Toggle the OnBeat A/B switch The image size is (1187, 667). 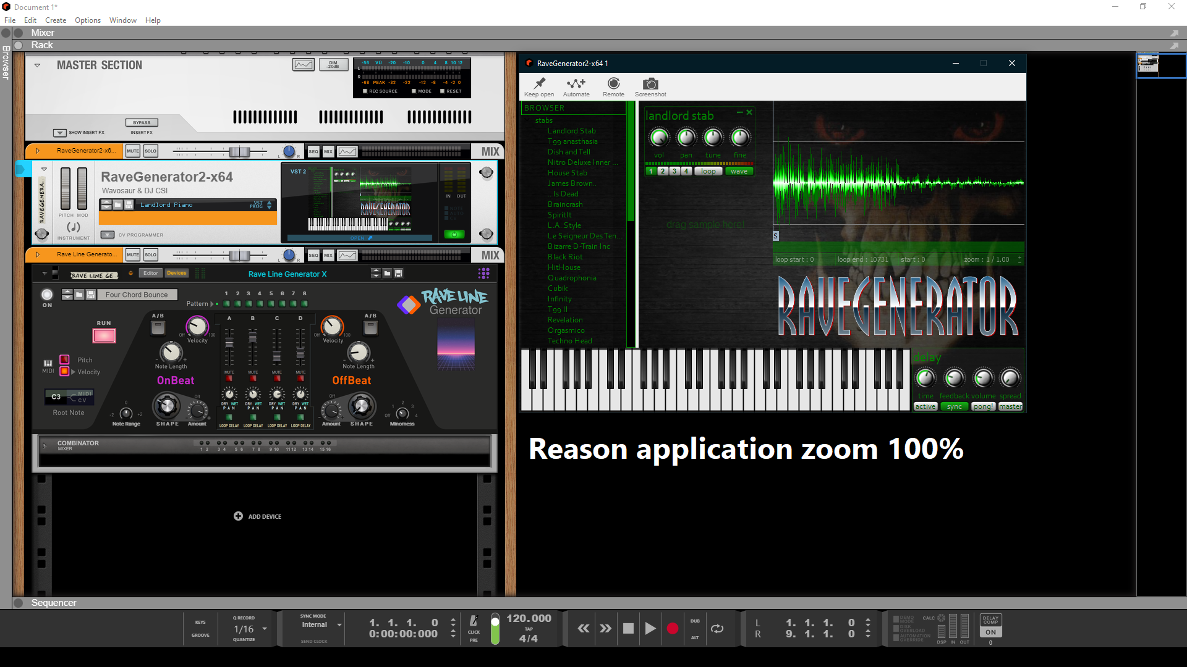point(158,327)
